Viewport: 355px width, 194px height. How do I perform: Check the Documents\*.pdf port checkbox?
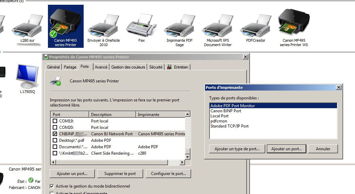(55, 147)
